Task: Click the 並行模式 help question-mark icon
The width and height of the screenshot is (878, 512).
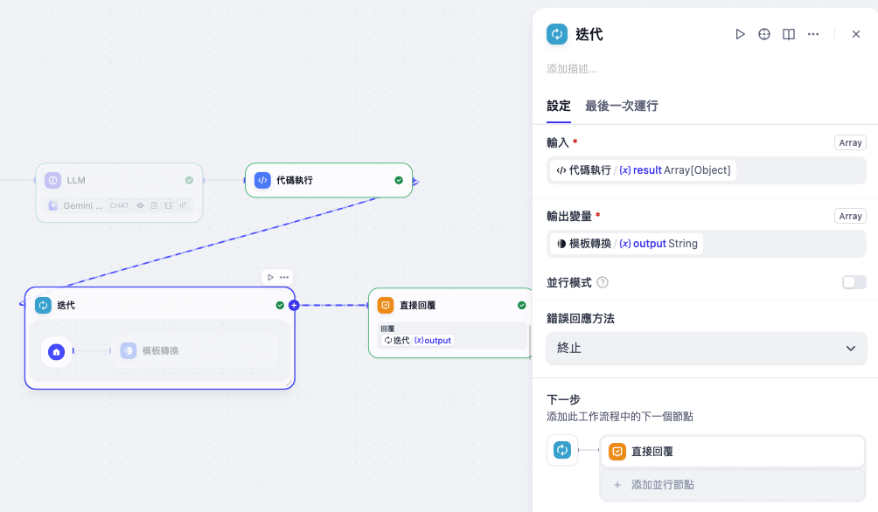Action: point(603,282)
